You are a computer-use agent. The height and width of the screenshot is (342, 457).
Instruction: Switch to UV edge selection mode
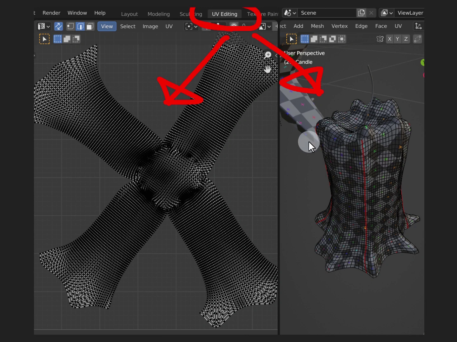pyautogui.click(x=80, y=26)
